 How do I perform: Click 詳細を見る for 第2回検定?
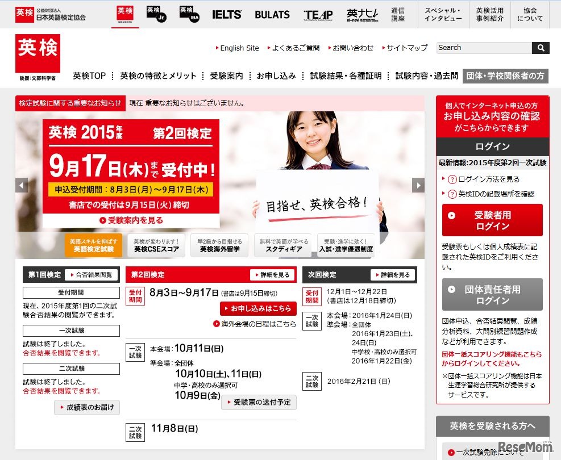272,274
